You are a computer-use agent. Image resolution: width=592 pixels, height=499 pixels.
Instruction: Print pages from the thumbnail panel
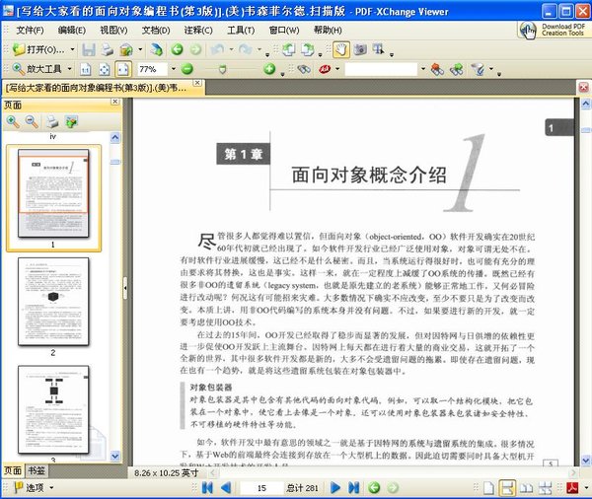51,122
